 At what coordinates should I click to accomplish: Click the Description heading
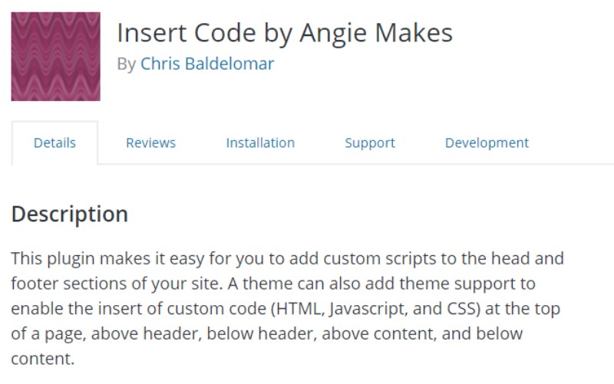[x=69, y=214]
